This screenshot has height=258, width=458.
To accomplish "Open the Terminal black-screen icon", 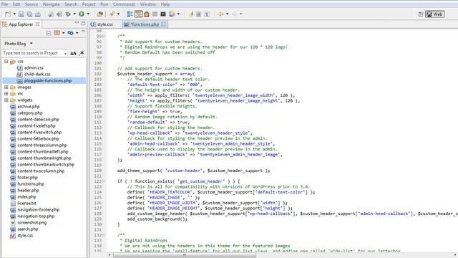I will click(163, 14).
